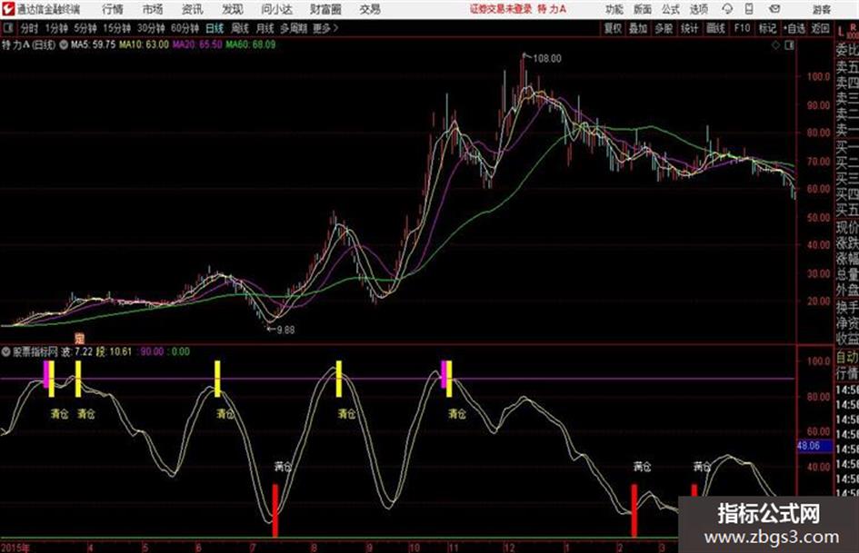This screenshot has height=553, width=859.
Task: Click the MA60: 68.09 value label
Action: tap(250, 44)
